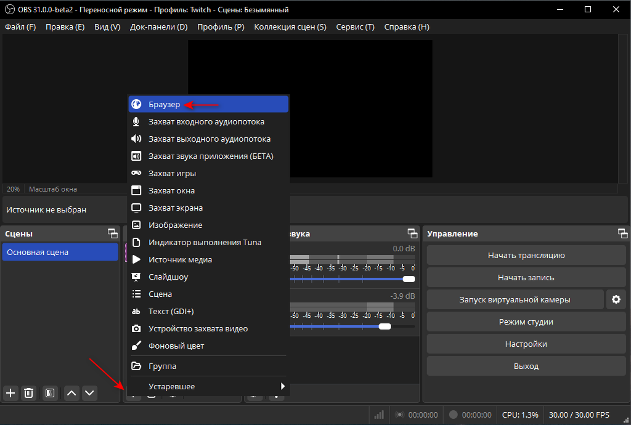This screenshot has width=631, height=425.
Task: Click Начать запись button
Action: [x=526, y=277]
